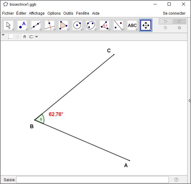Open the Fichier menu
The height and width of the screenshot is (184, 191).
pyautogui.click(x=8, y=13)
